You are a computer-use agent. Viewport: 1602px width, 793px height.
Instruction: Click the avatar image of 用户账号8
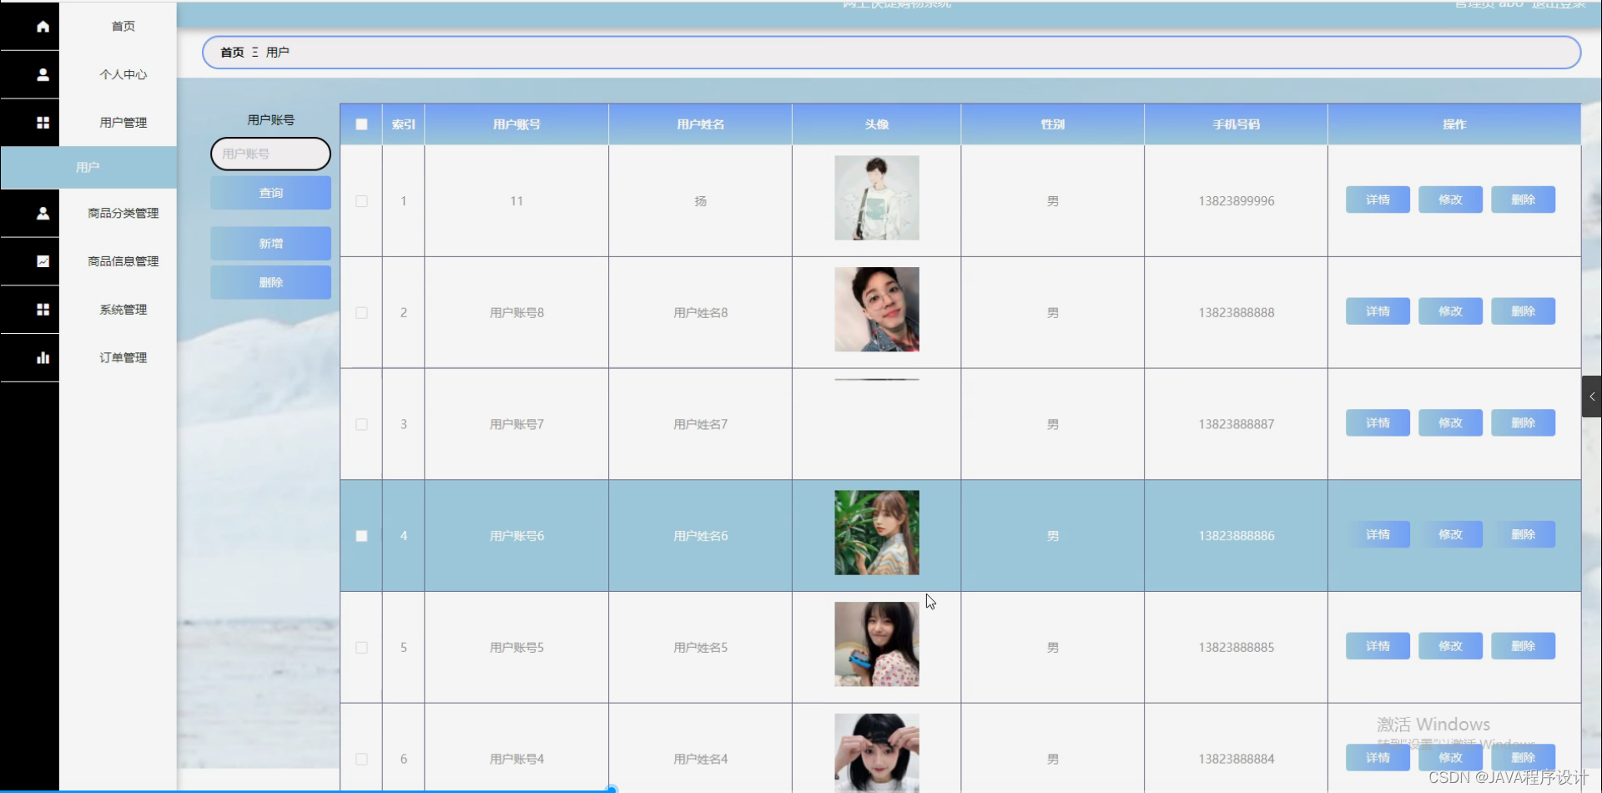coord(877,310)
